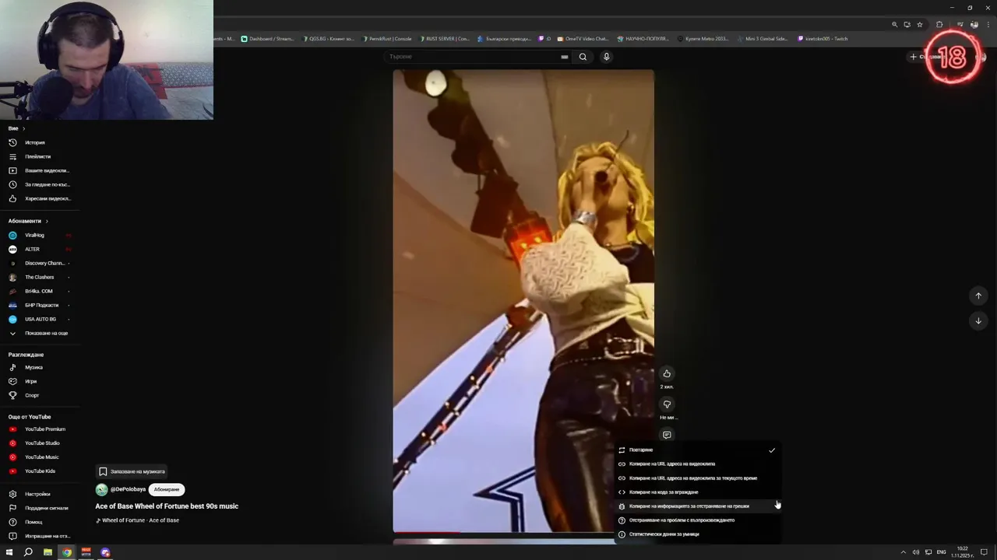Open Подадени сигнали report history
The width and height of the screenshot is (997, 560).
(x=46, y=508)
